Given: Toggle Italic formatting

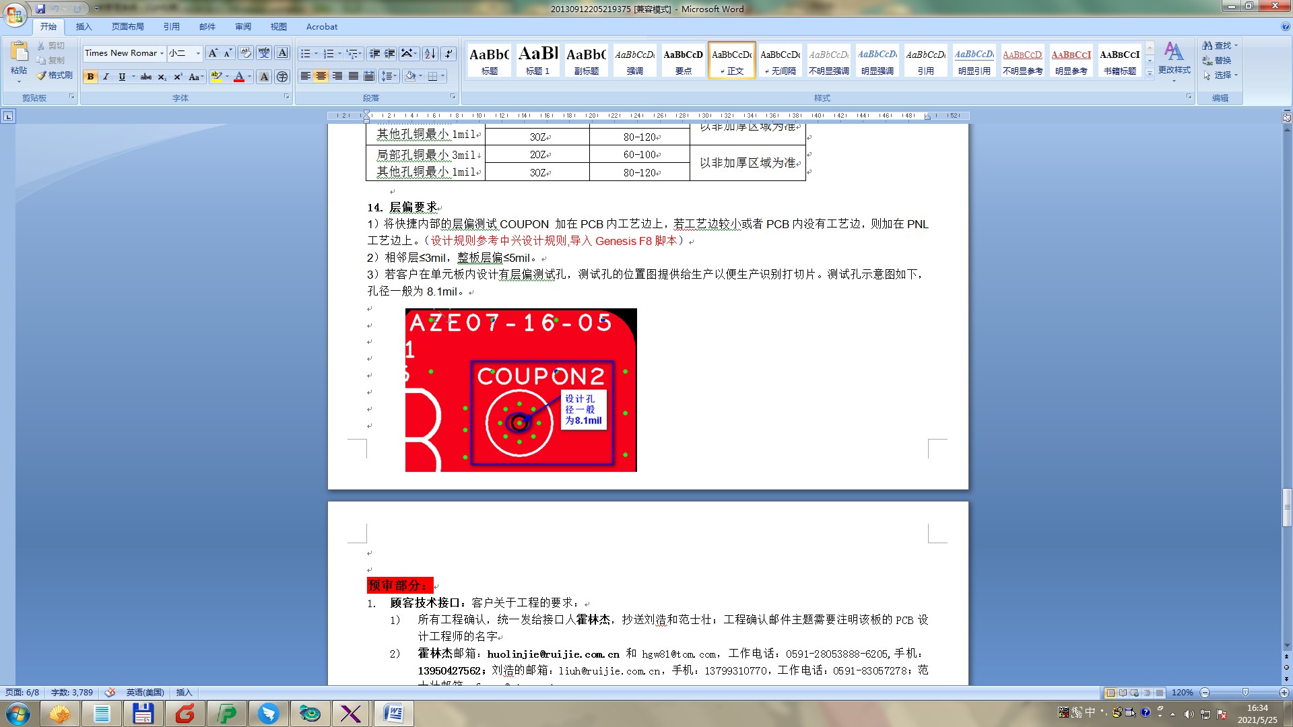Looking at the screenshot, I should coord(106,77).
